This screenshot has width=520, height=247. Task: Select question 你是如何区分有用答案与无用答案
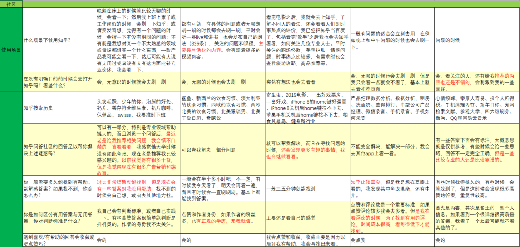coord(59,218)
